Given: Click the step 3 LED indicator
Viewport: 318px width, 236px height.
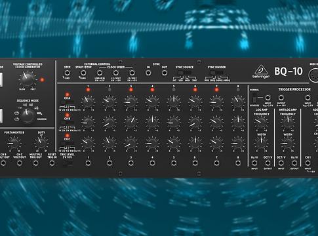Looking at the screenshot, I should pyautogui.click(x=131, y=89).
